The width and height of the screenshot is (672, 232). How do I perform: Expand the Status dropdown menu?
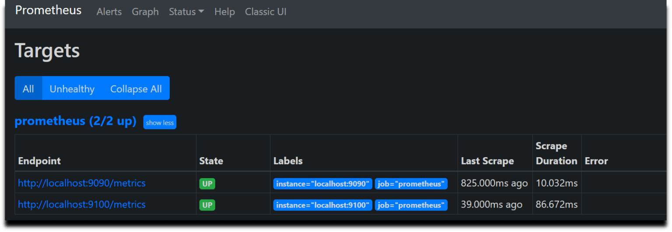[x=186, y=12]
